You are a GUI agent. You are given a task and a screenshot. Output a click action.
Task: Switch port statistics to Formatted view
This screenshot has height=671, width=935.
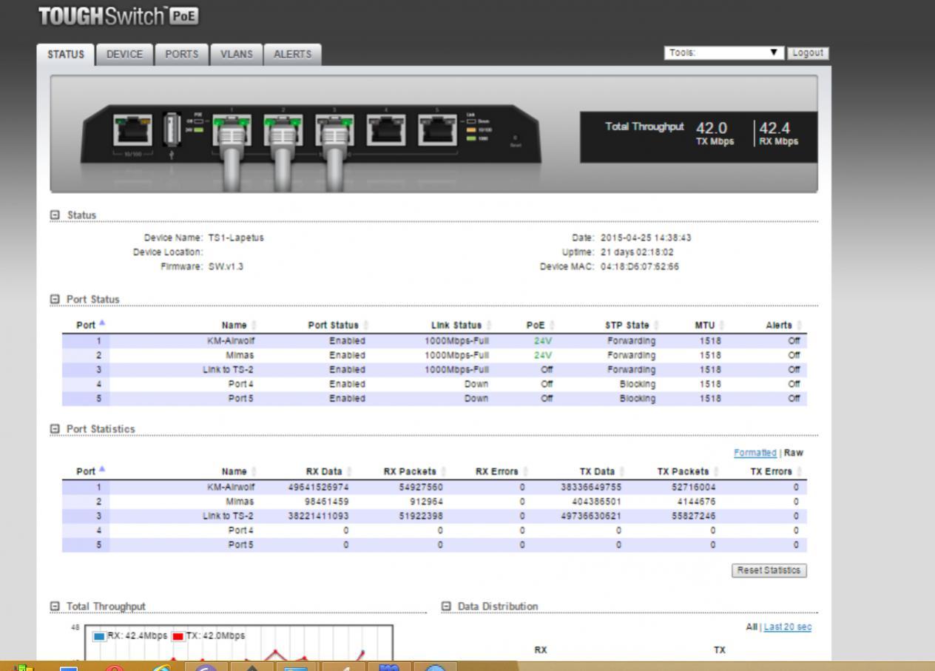pyautogui.click(x=755, y=453)
